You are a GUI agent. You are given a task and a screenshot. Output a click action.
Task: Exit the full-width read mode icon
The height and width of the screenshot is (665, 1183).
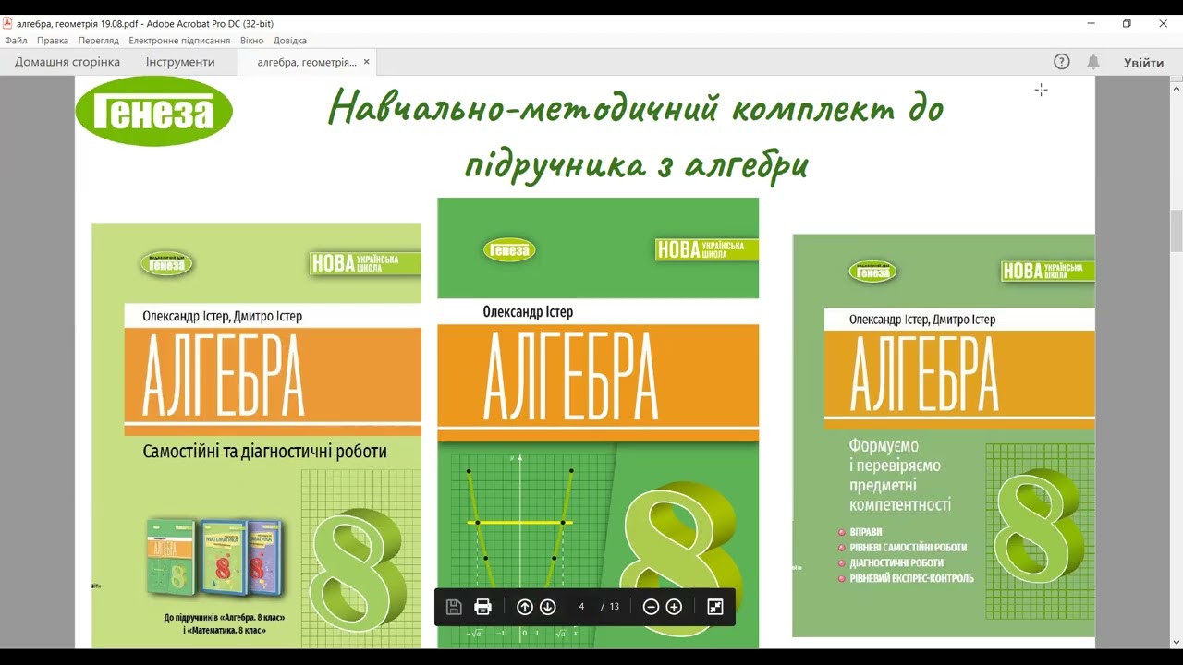[715, 607]
